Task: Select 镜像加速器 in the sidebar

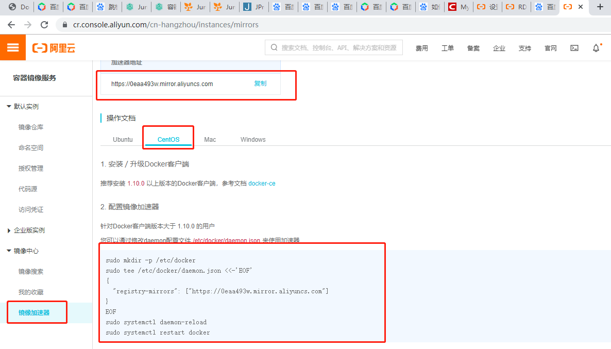Action: coord(34,313)
